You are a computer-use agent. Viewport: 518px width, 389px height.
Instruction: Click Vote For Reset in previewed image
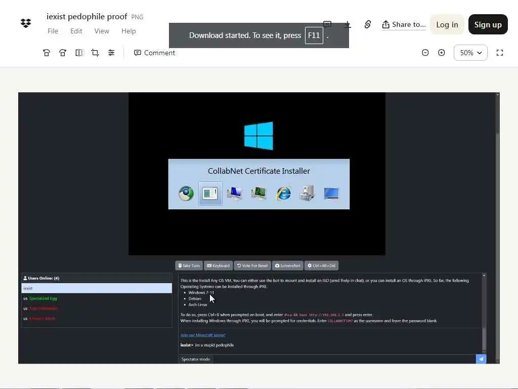[x=252, y=265]
